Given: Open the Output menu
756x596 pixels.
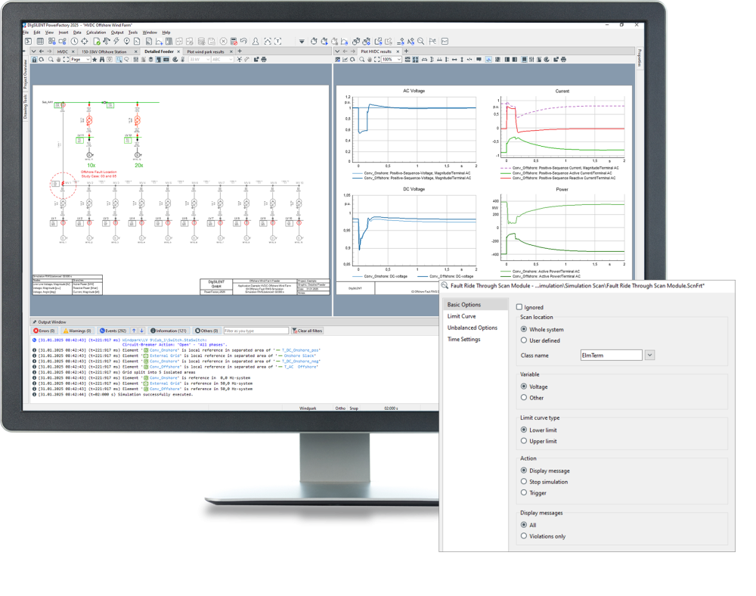Looking at the screenshot, I should coord(117,33).
